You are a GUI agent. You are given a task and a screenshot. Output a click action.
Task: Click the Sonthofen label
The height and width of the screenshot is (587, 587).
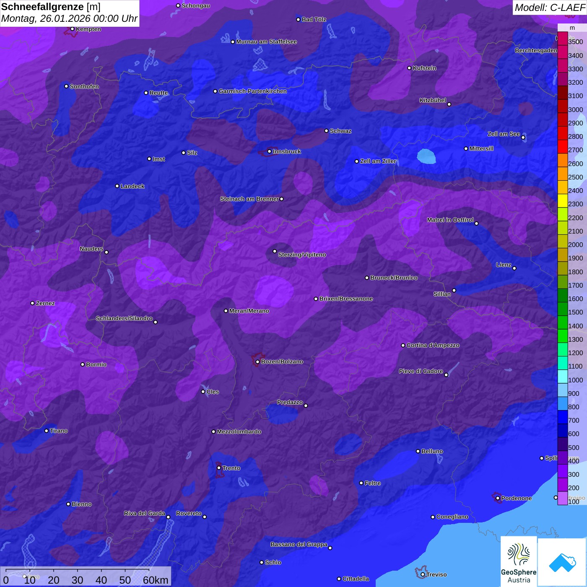click(x=84, y=86)
